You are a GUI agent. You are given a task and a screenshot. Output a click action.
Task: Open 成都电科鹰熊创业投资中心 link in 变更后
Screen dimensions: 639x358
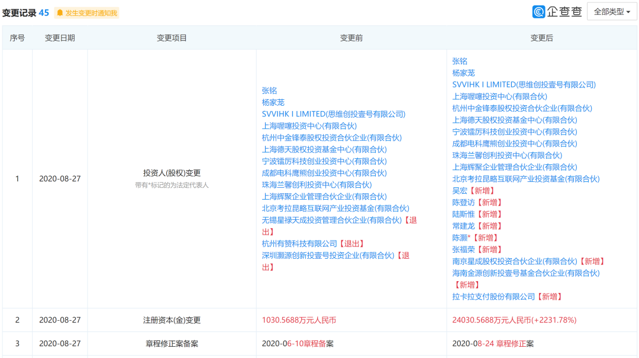514,144
